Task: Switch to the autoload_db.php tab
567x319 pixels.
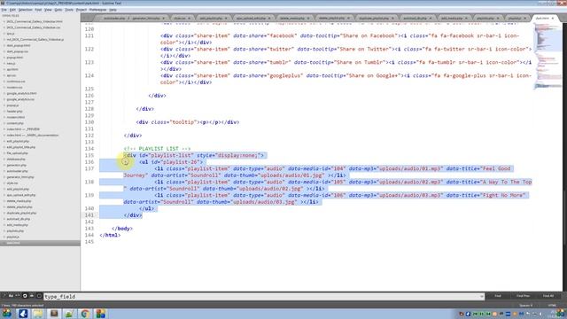Action: [x=416, y=18]
